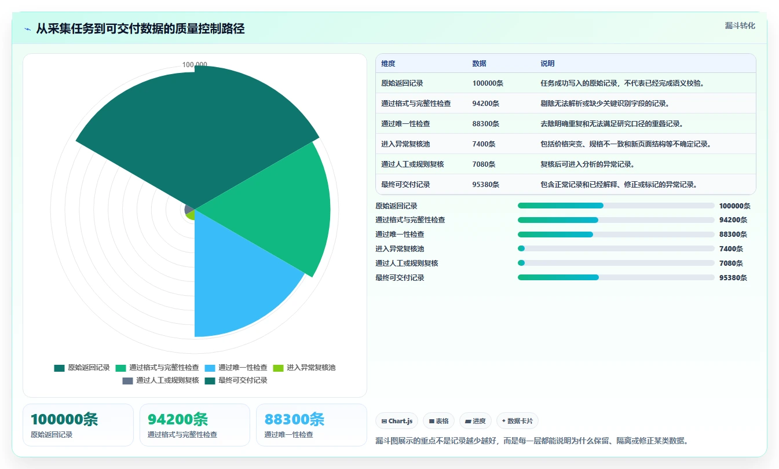The image size is (779, 469).
Task: Toggle the 通过人工或规则复核 legend item
Action: click(160, 380)
